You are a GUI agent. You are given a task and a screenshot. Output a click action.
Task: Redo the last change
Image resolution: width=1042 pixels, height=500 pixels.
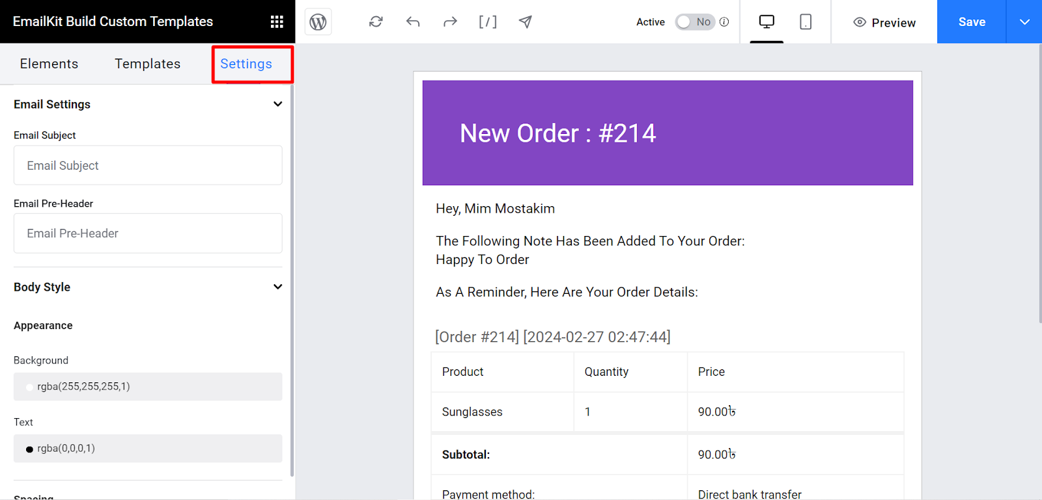[x=450, y=22]
